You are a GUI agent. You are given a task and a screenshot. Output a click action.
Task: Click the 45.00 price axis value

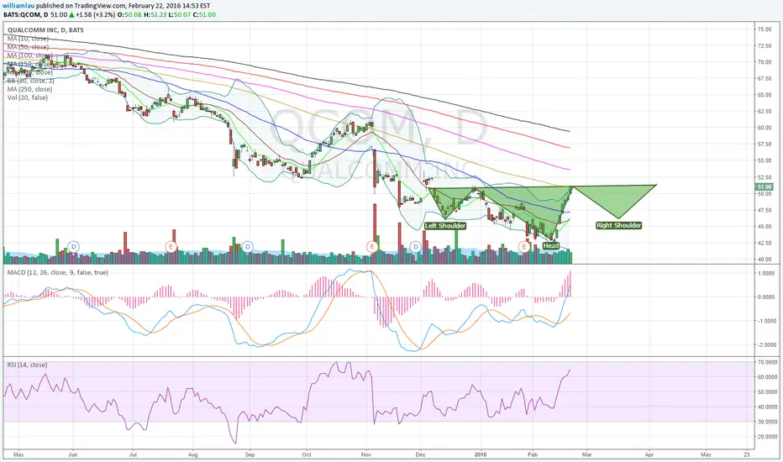pyautogui.click(x=765, y=226)
